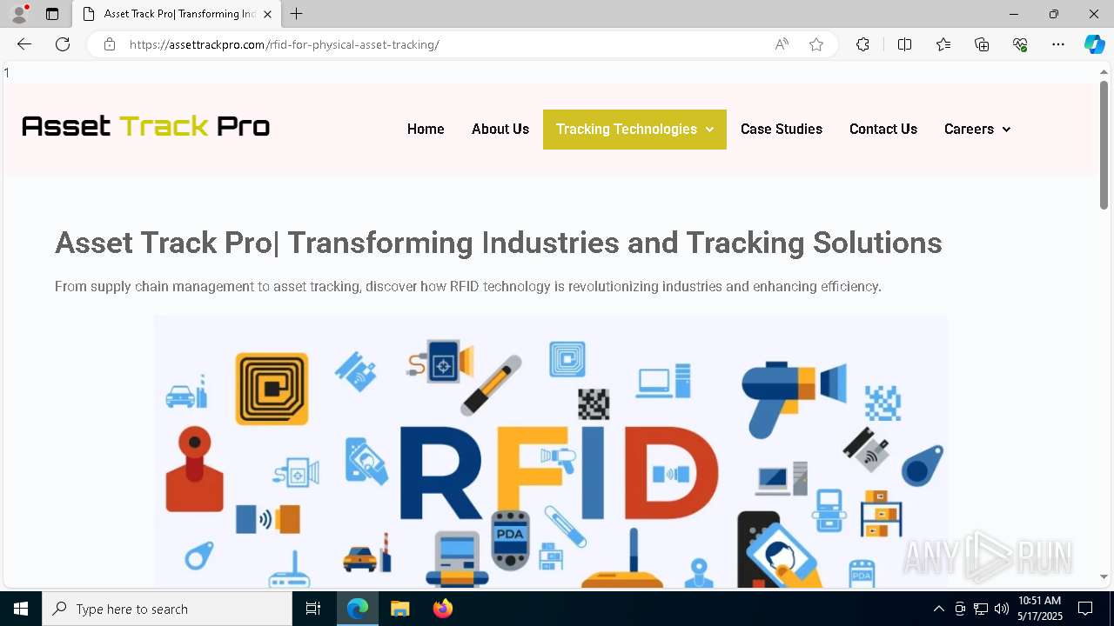Click the vertical scrollbar thumb
This screenshot has height=626, width=1114.
click(x=1104, y=145)
